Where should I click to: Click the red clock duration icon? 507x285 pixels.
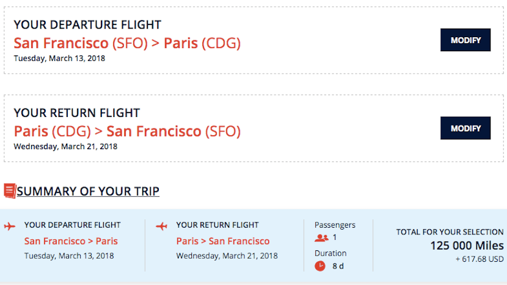[320, 266]
